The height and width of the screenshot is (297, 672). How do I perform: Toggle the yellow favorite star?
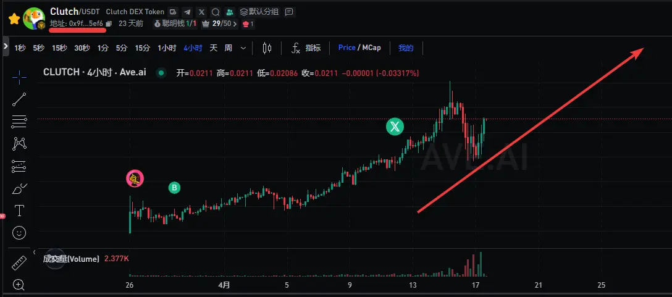[14, 19]
